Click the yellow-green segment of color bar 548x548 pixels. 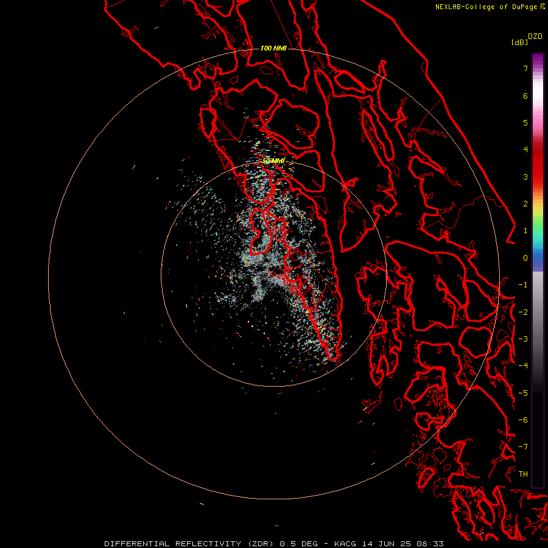[538, 213]
